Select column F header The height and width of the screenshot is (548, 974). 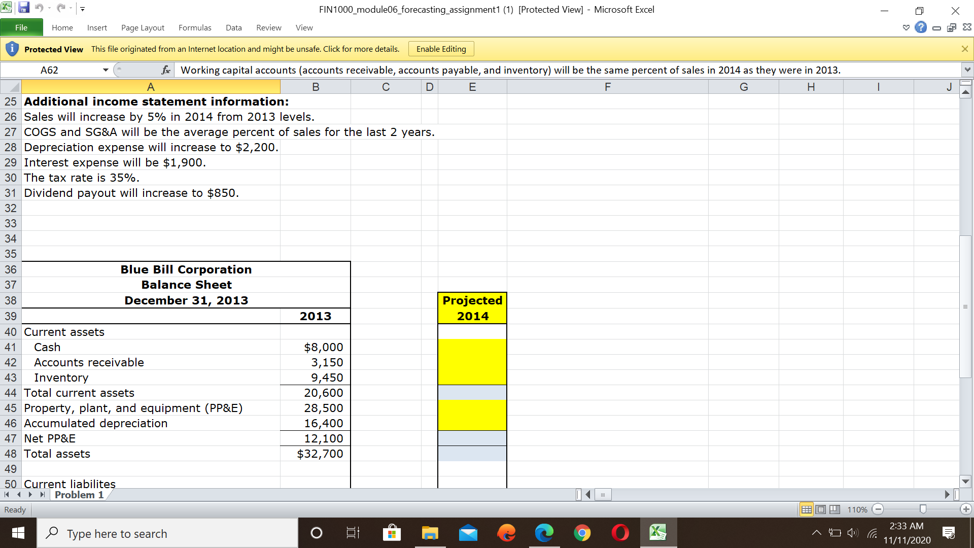coord(608,87)
